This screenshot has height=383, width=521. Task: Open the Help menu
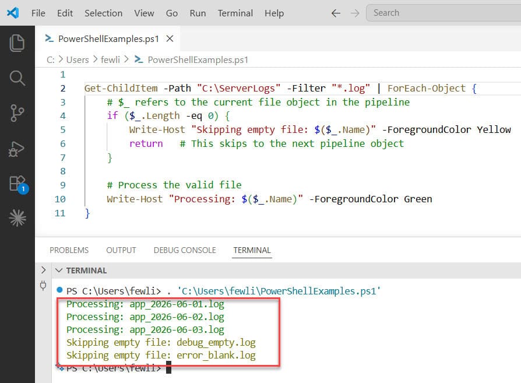(x=274, y=13)
